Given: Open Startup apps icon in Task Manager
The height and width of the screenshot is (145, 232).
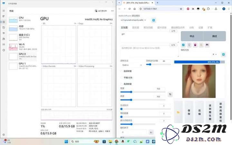Looking at the screenshot, I should pos(4,33).
